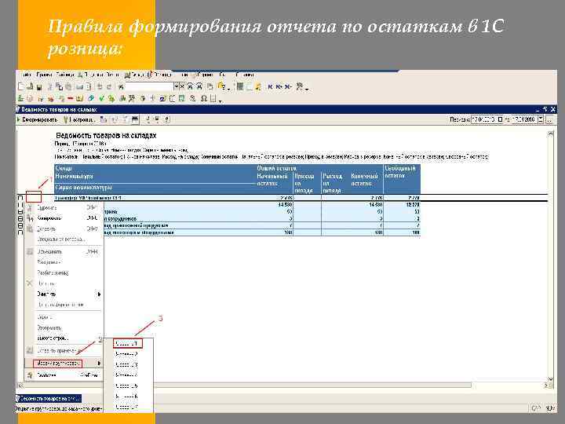The height and width of the screenshot is (424, 565).
Task: Open the Правка menu in menu bar
Action: [x=44, y=75]
